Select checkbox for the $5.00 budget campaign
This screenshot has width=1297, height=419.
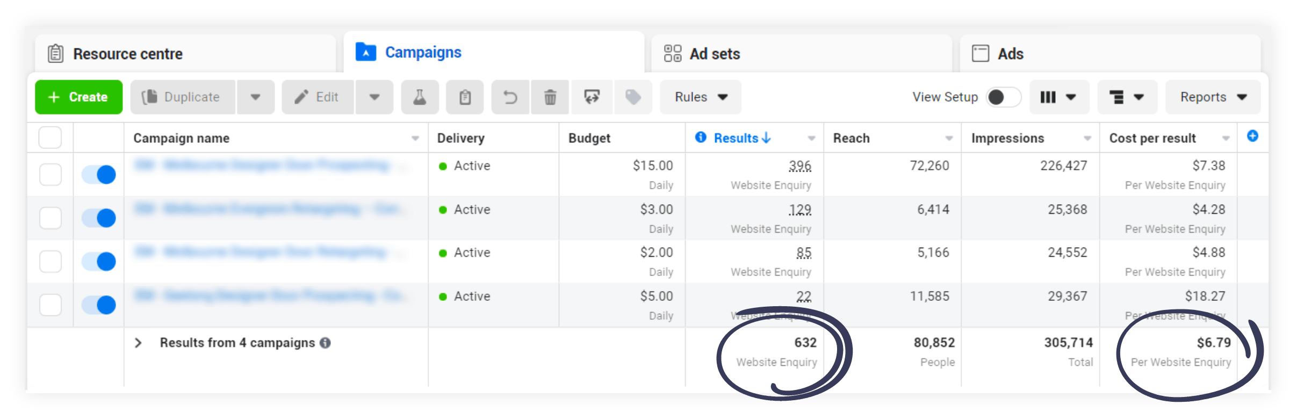click(x=51, y=305)
